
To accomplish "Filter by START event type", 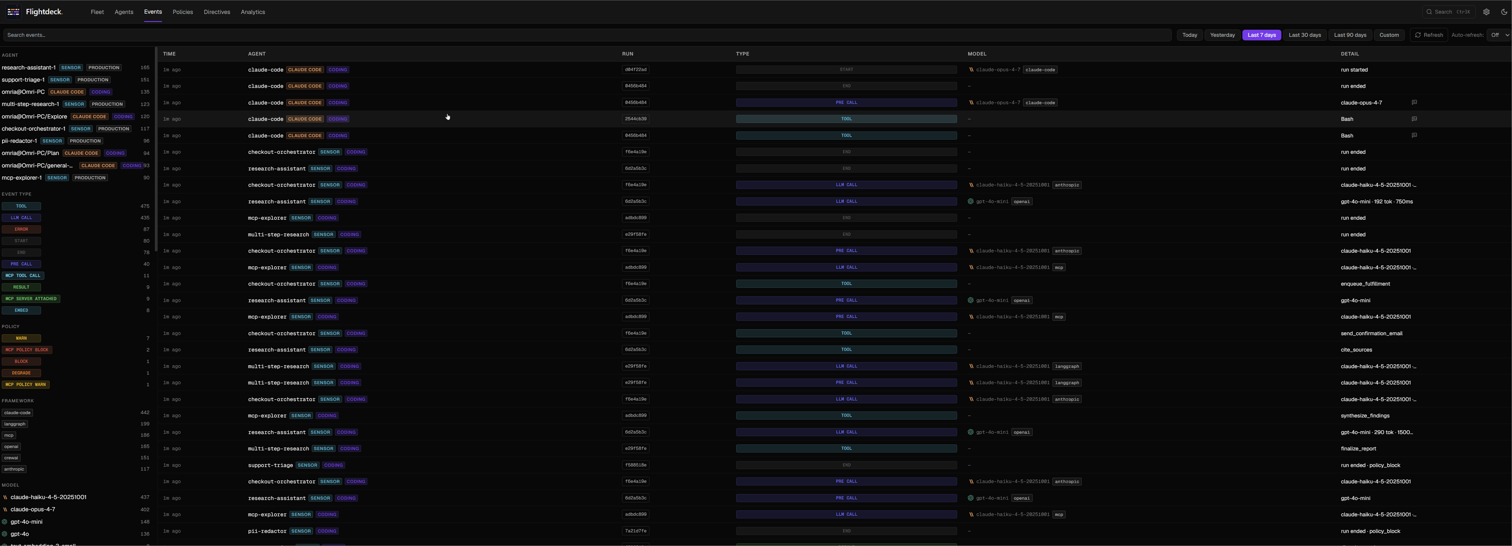I will pos(21,241).
